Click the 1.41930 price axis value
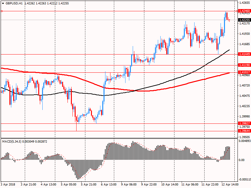This screenshot has height=188, width=251. click(x=245, y=34)
